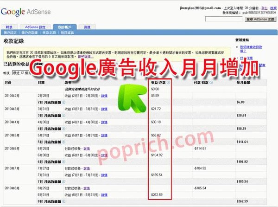Image resolution: width=278 pixels, height=207 pixels.
Task: Click the $30.18 earnings value for April
Action: point(156,122)
